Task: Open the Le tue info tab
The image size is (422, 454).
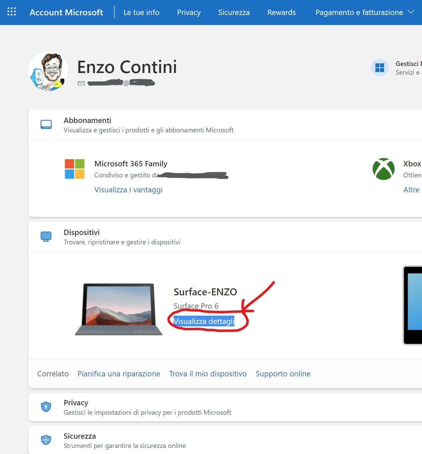Action: point(141,12)
